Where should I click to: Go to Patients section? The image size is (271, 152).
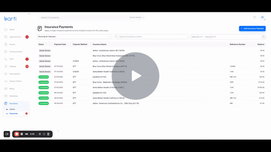point(13,67)
